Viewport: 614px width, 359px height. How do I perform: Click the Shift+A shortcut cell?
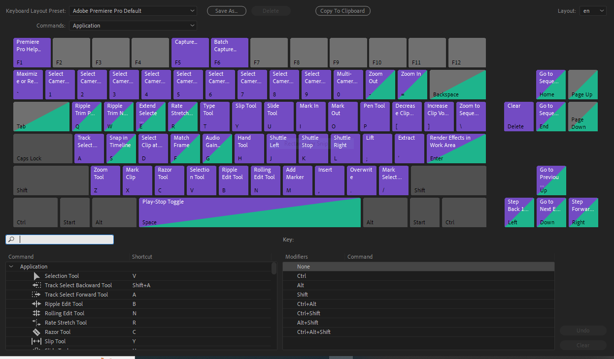[x=141, y=285]
